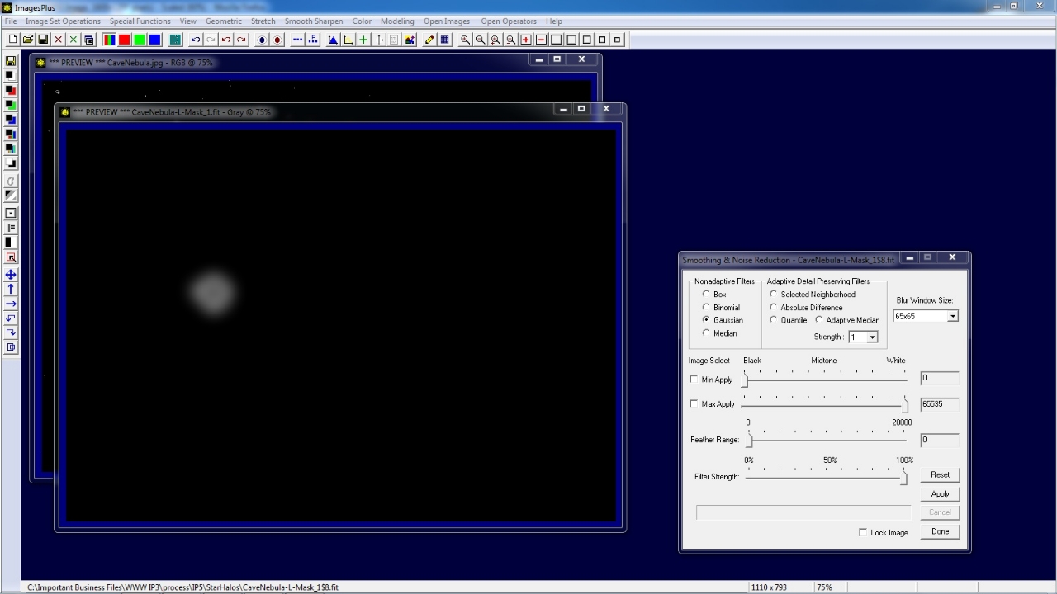Click the red redo-all arrow icon
The height and width of the screenshot is (594, 1057).
[241, 40]
